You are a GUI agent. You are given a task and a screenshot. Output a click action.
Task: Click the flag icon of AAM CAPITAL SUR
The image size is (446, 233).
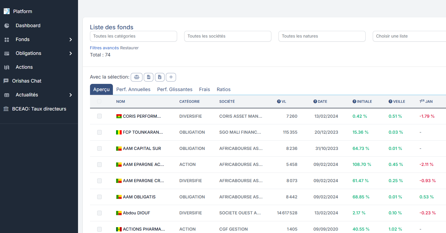tap(119, 149)
